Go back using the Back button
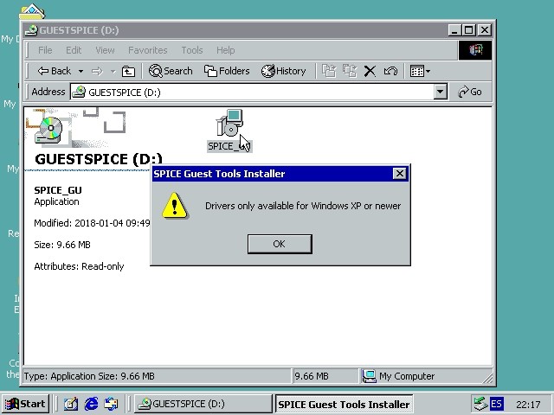The height and width of the screenshot is (415, 554). click(x=55, y=71)
